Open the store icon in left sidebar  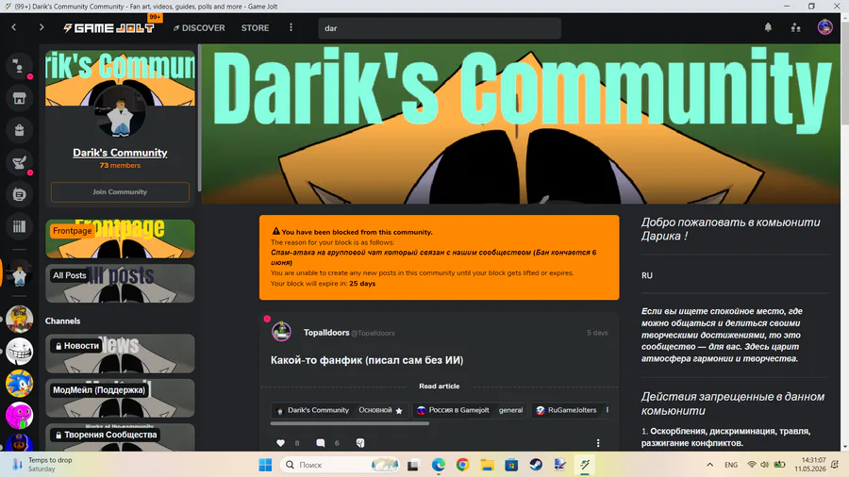[20, 98]
